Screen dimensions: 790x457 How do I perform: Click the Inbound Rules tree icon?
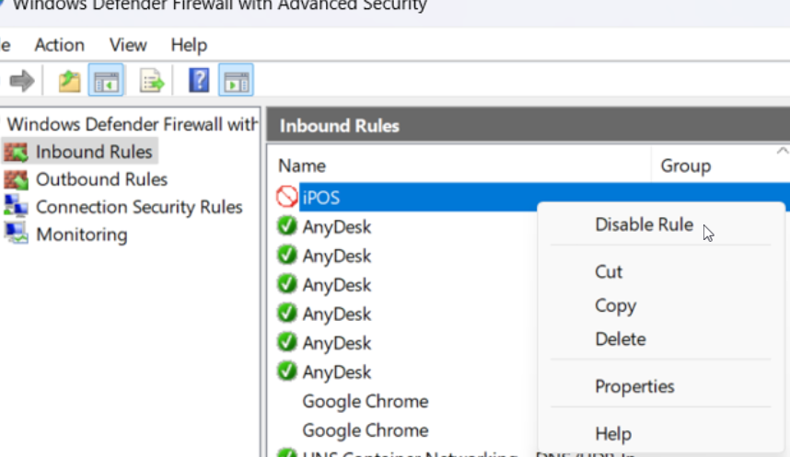click(x=16, y=152)
